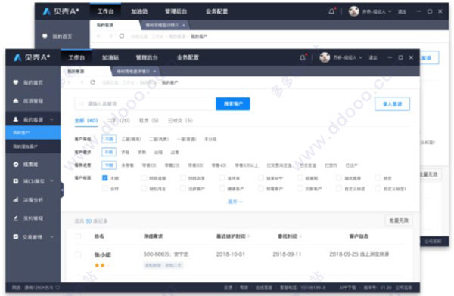
Task: Click bar chart icon in front sidebar
Action: point(16,200)
